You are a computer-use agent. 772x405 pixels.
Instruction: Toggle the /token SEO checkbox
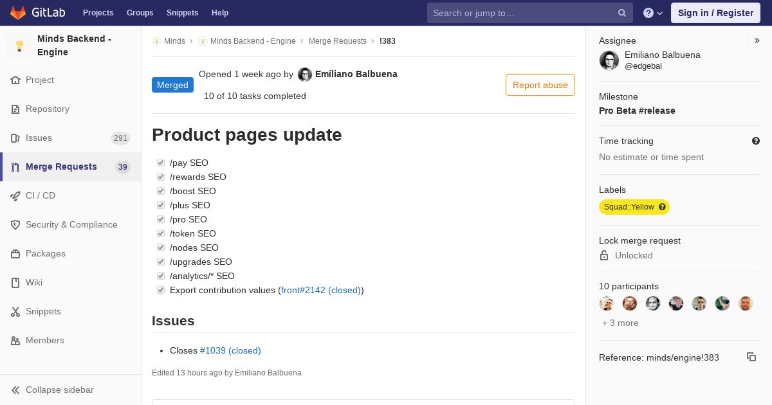click(161, 233)
